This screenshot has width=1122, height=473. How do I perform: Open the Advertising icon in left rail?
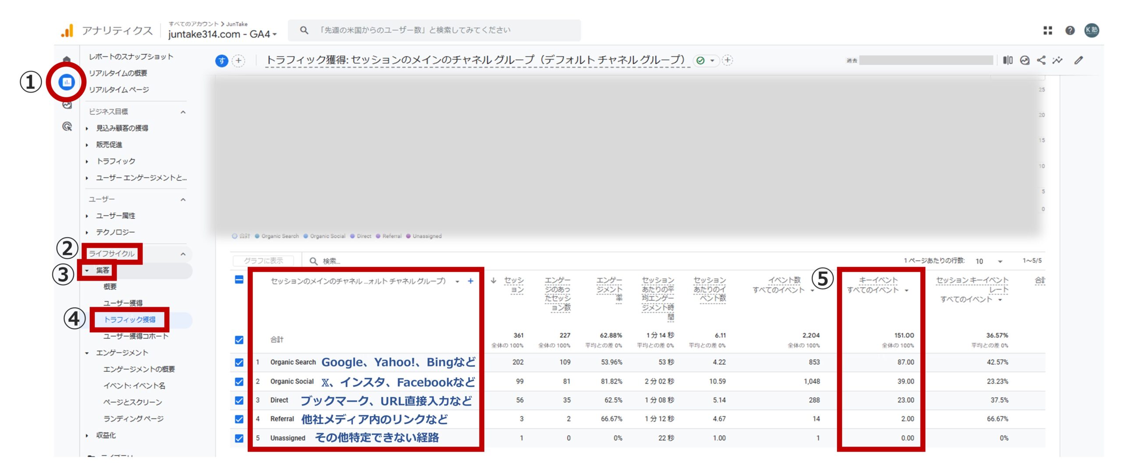(x=67, y=127)
